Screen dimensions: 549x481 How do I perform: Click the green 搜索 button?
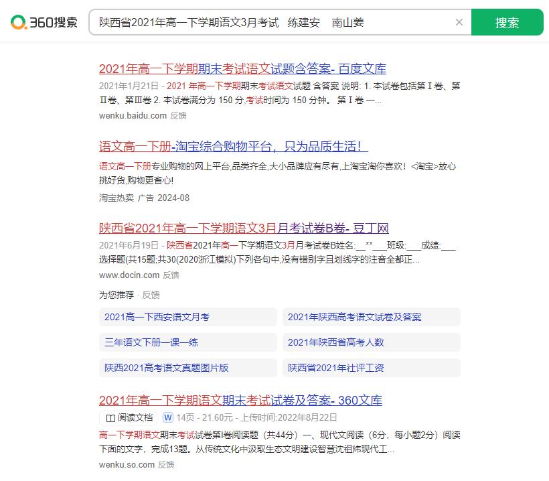pos(507,22)
